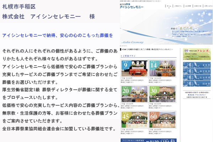Open the プラン 20 funeral plan thumbnail
The height and width of the screenshot is (142, 213).
point(134,94)
